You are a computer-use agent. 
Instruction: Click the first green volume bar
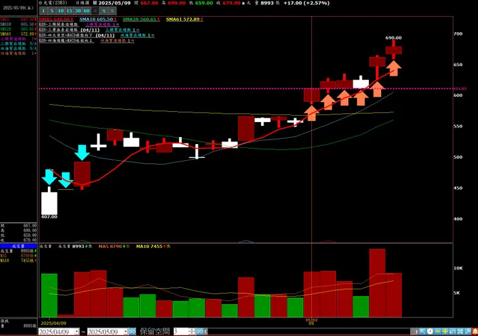tap(49, 295)
